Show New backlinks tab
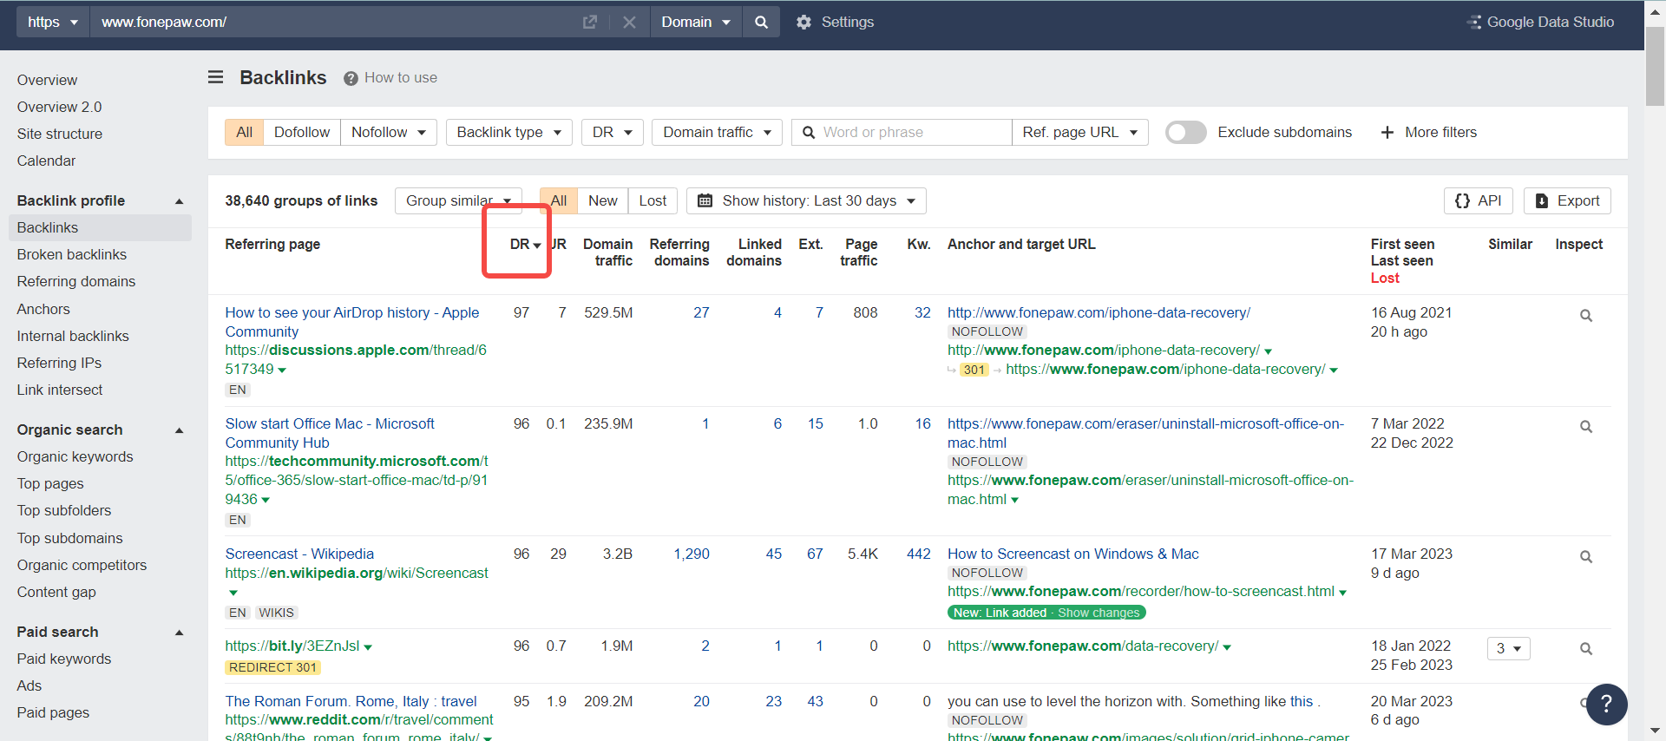This screenshot has height=741, width=1666. 602,200
